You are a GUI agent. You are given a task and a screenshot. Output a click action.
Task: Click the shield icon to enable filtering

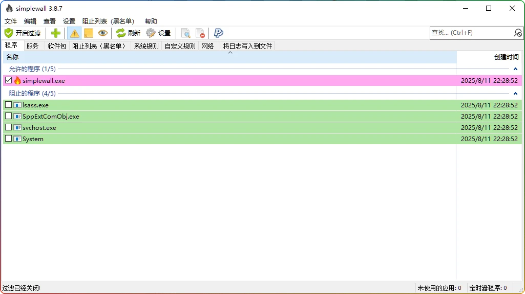point(9,33)
